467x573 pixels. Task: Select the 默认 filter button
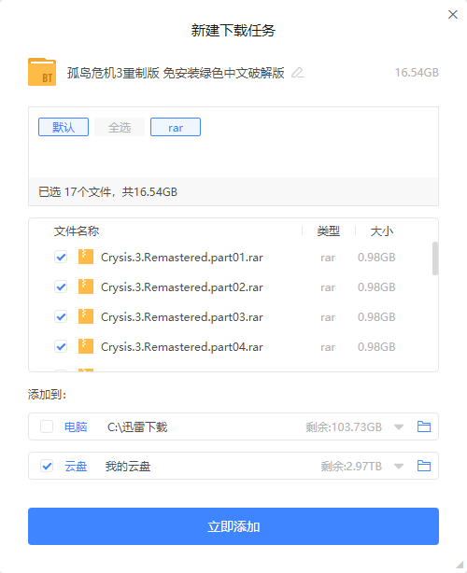64,127
